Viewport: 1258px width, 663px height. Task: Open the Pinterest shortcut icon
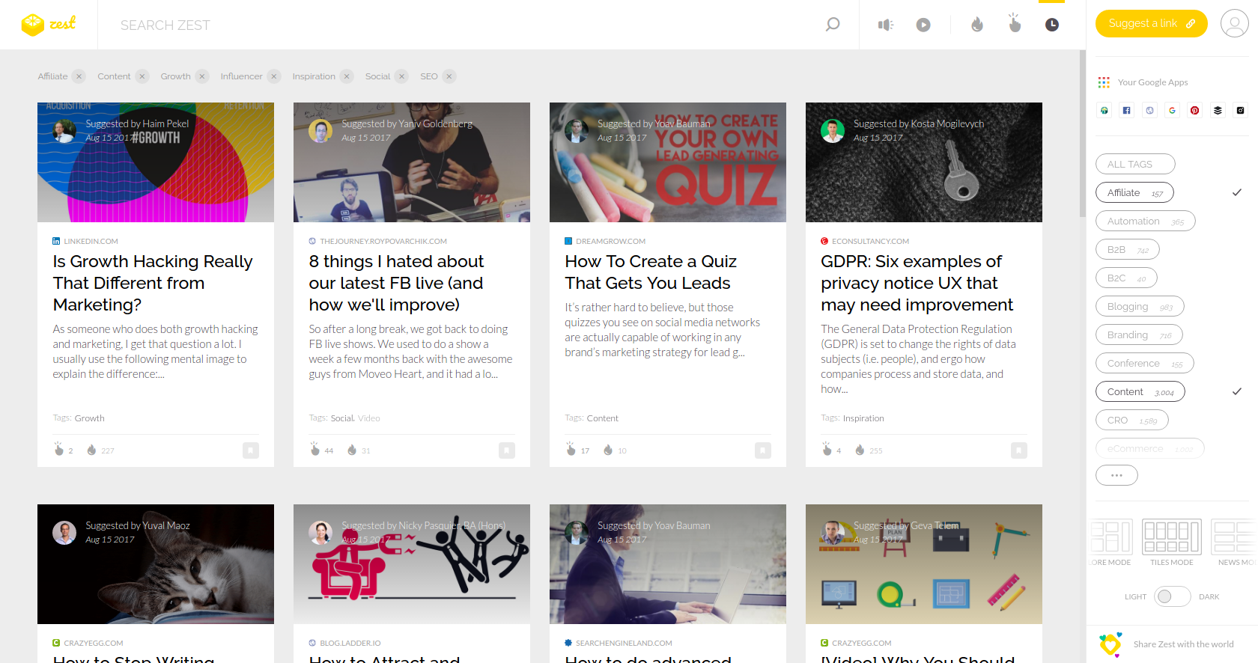tap(1195, 110)
